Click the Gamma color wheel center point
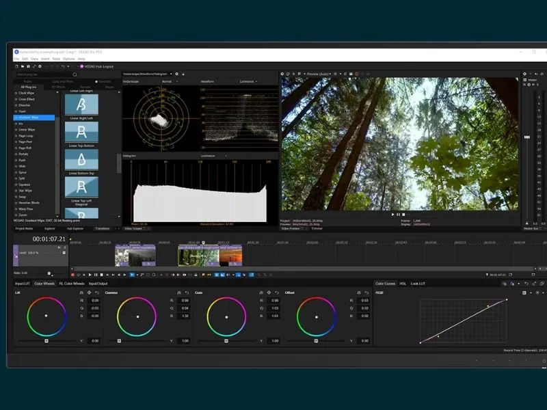The image size is (547, 410). coord(138,317)
